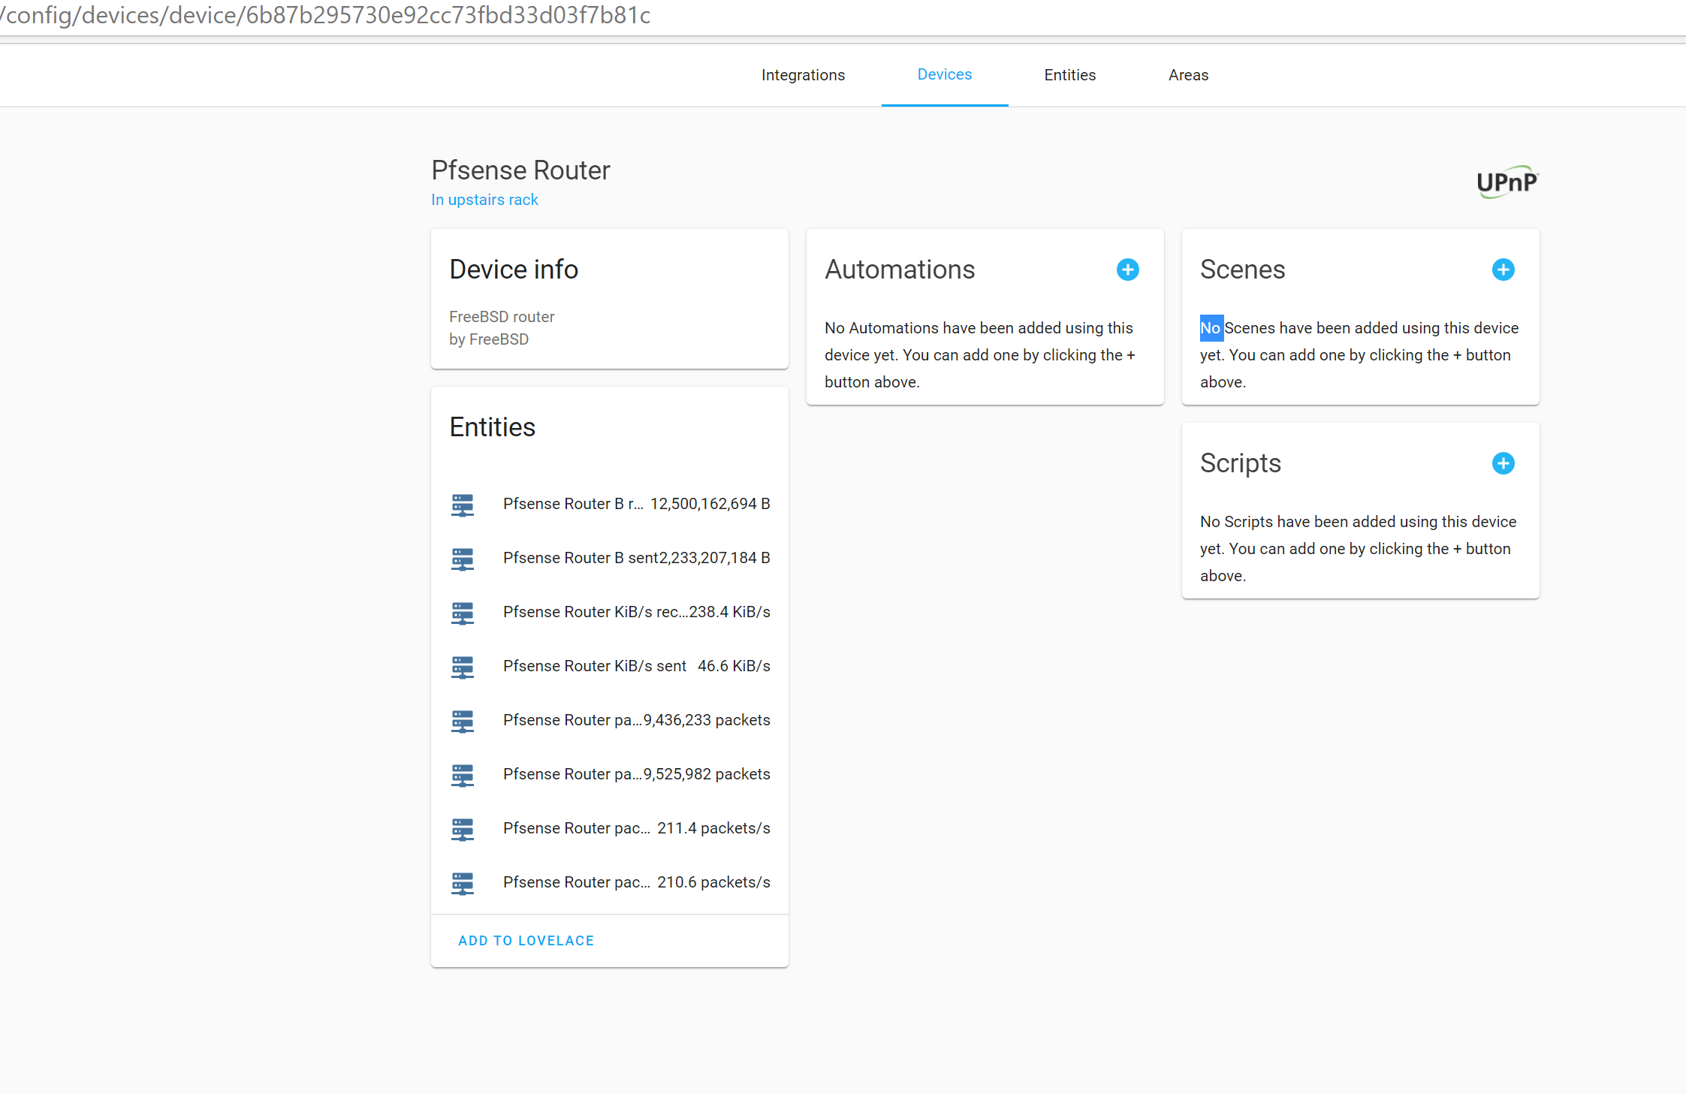The image size is (1686, 1094).
Task: Click ADD TO LOVELACE button
Action: pyautogui.click(x=526, y=941)
